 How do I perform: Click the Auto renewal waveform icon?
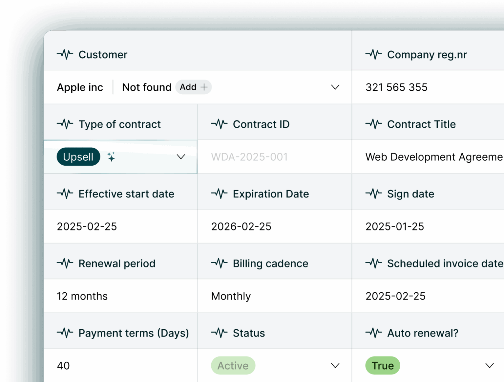coord(374,333)
